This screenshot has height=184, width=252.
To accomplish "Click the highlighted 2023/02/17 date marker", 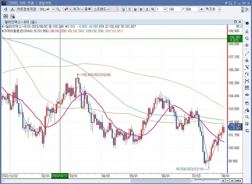I will [60, 176].
